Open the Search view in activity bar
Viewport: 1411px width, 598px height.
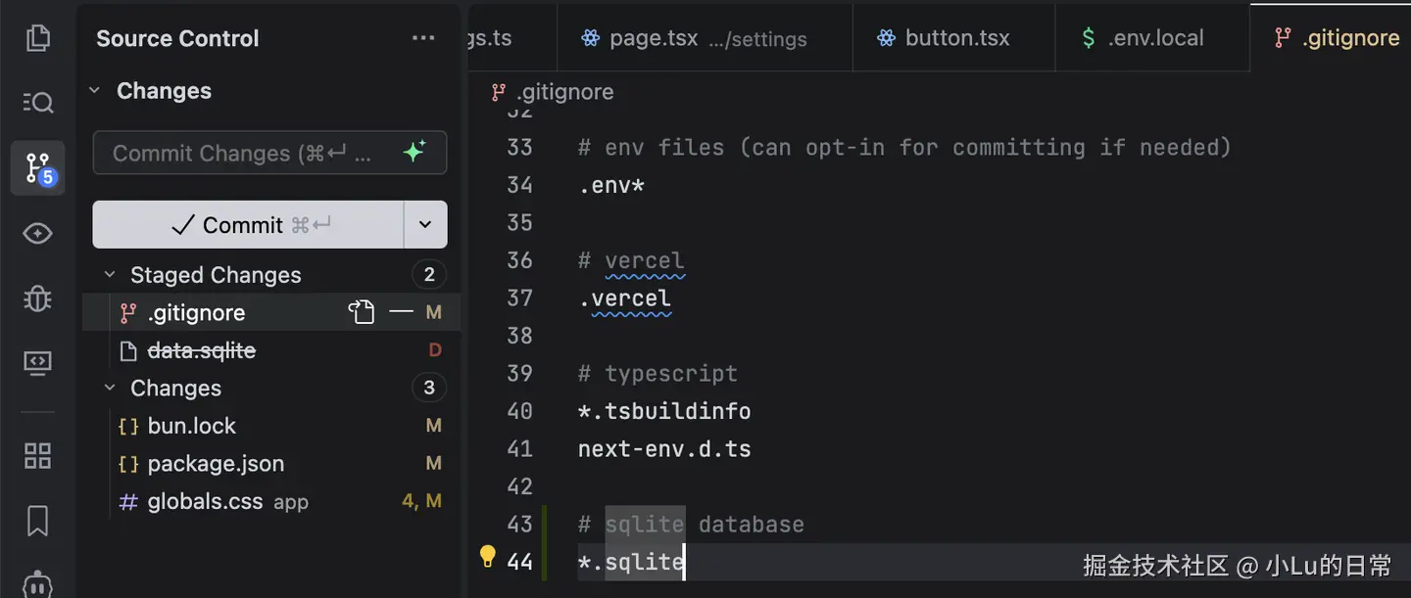(x=37, y=102)
